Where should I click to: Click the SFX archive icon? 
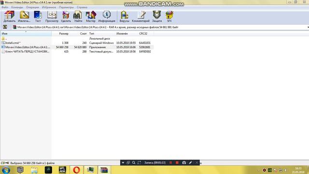pyautogui.click(x=169, y=16)
